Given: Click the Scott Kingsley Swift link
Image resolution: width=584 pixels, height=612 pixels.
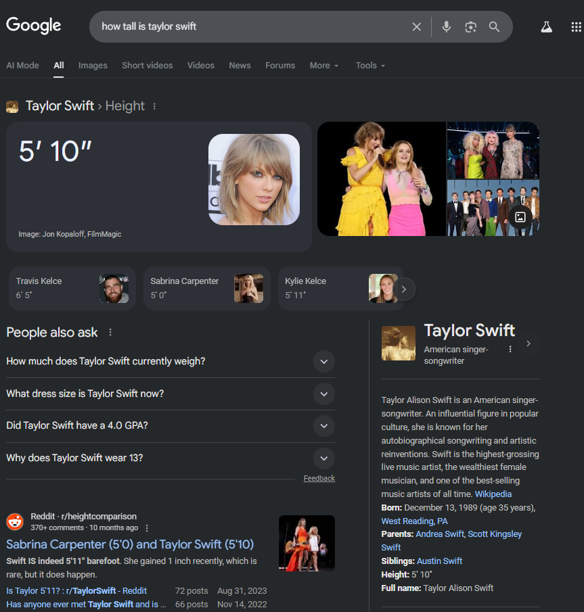Looking at the screenshot, I should (x=495, y=534).
